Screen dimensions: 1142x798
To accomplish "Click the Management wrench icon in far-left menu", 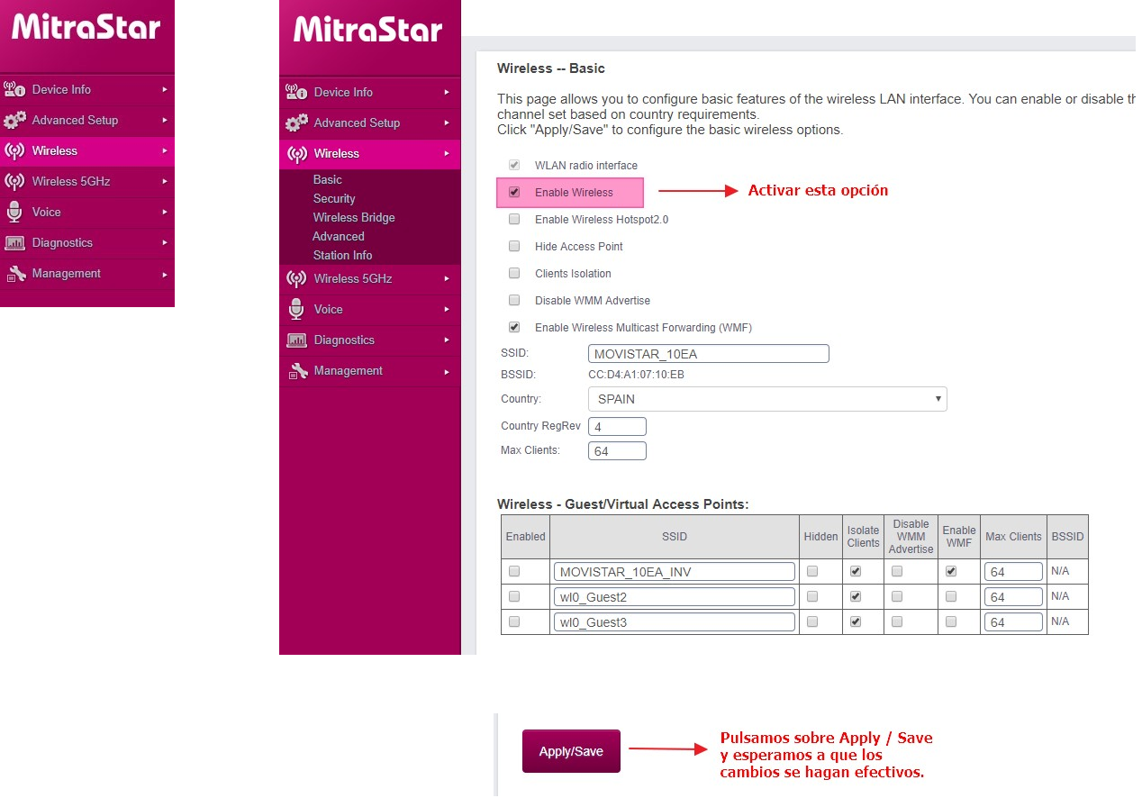I will point(14,274).
